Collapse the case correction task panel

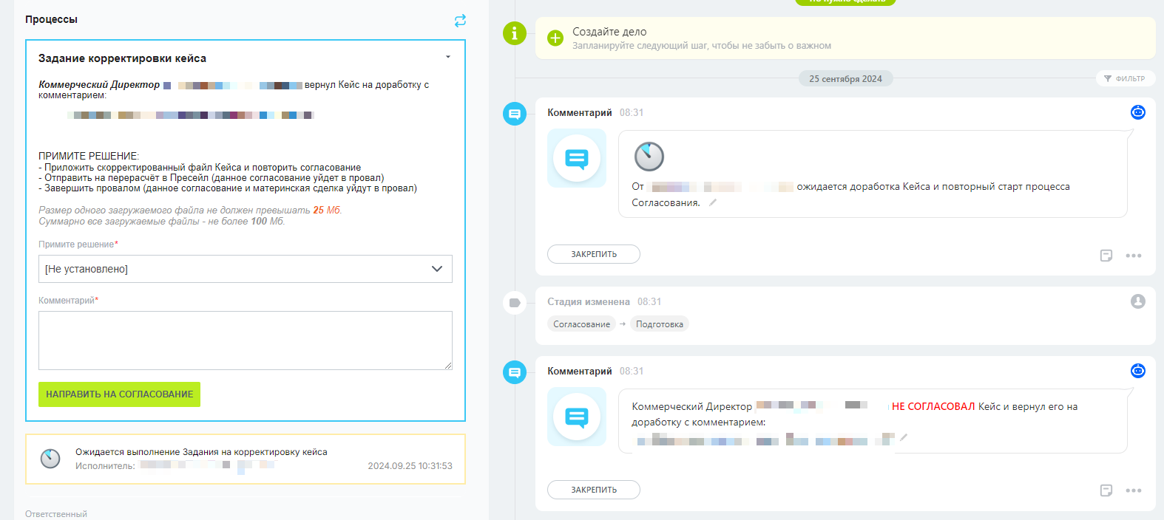click(448, 57)
